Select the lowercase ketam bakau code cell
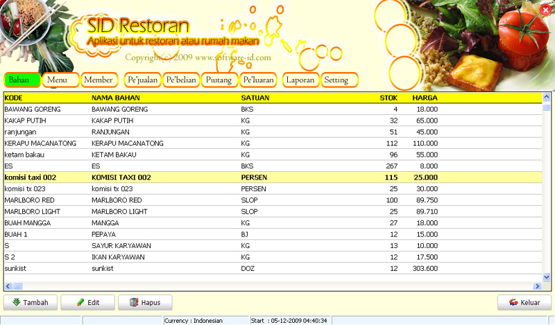555x325 pixels. click(x=24, y=155)
